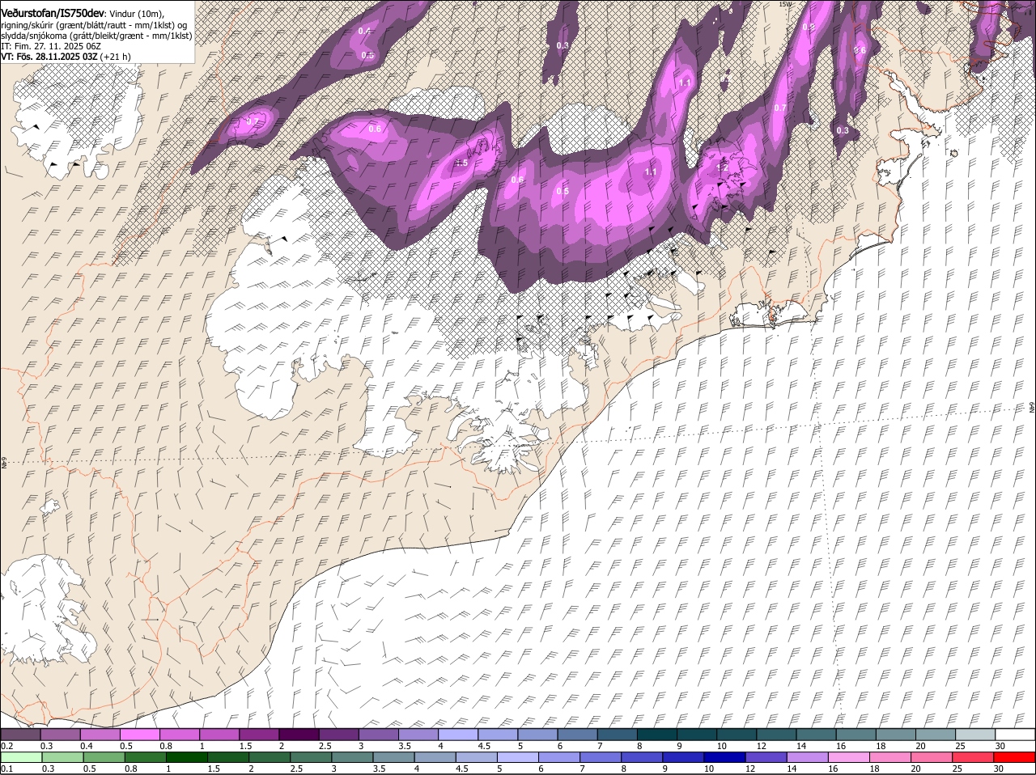Pick upper legend swatch between 0.2 and 0.3
Screen dimensions: 1036x775
pos(21,735)
